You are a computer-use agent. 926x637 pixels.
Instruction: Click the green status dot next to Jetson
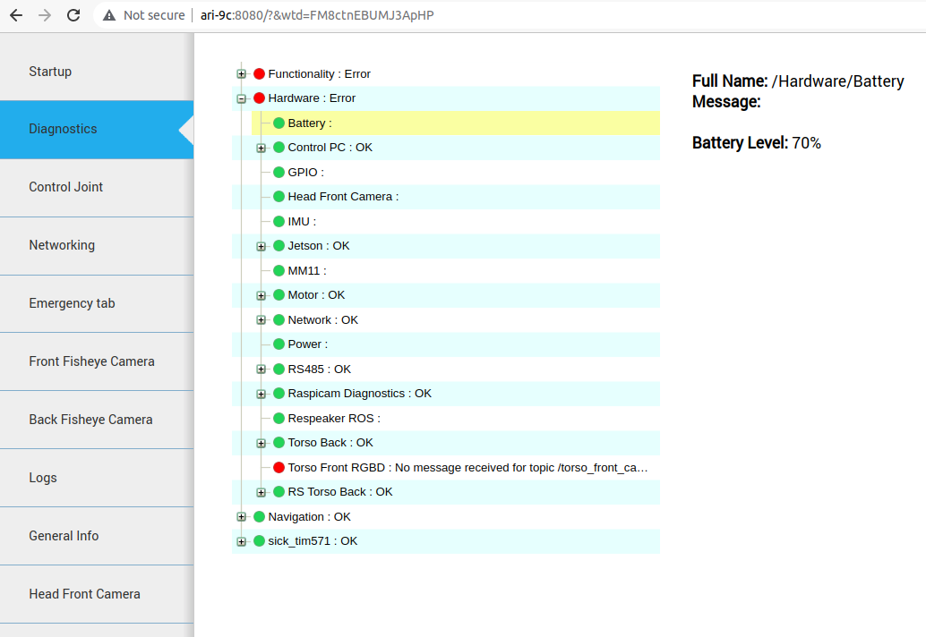[279, 246]
